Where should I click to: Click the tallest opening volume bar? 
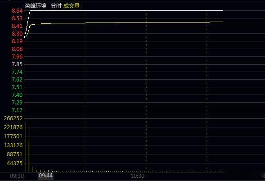pyautogui.click(x=26, y=147)
